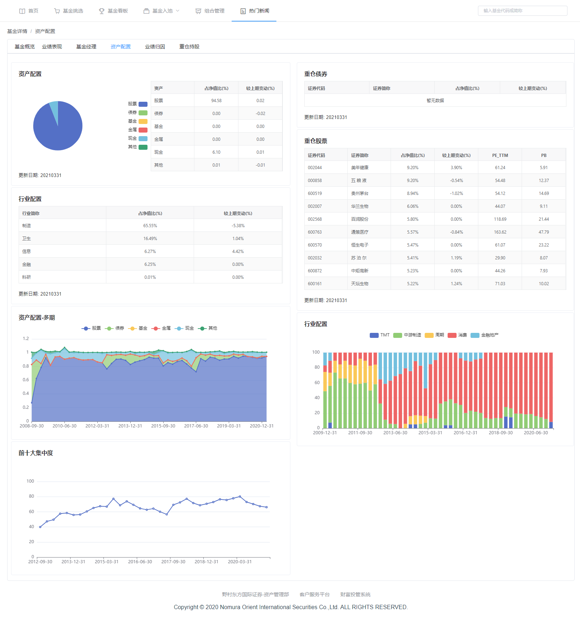Click the shopping cart icon for 基金挑选
580x617 pixels.
point(57,11)
